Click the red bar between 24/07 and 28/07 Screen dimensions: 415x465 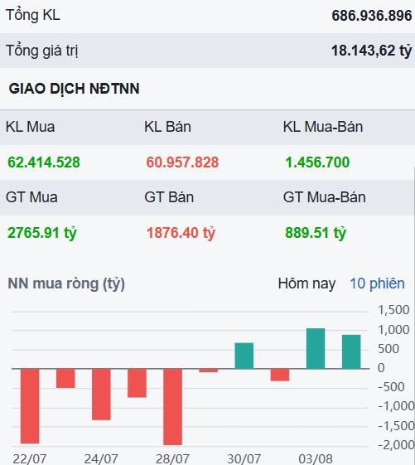click(137, 383)
